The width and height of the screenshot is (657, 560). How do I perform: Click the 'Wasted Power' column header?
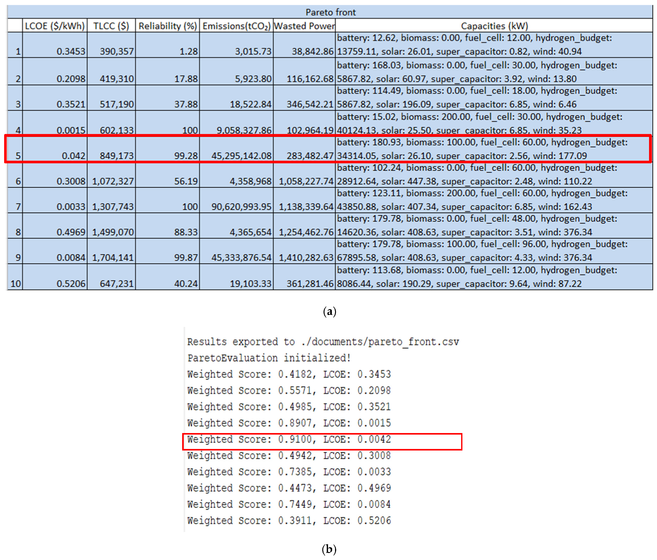(x=304, y=25)
